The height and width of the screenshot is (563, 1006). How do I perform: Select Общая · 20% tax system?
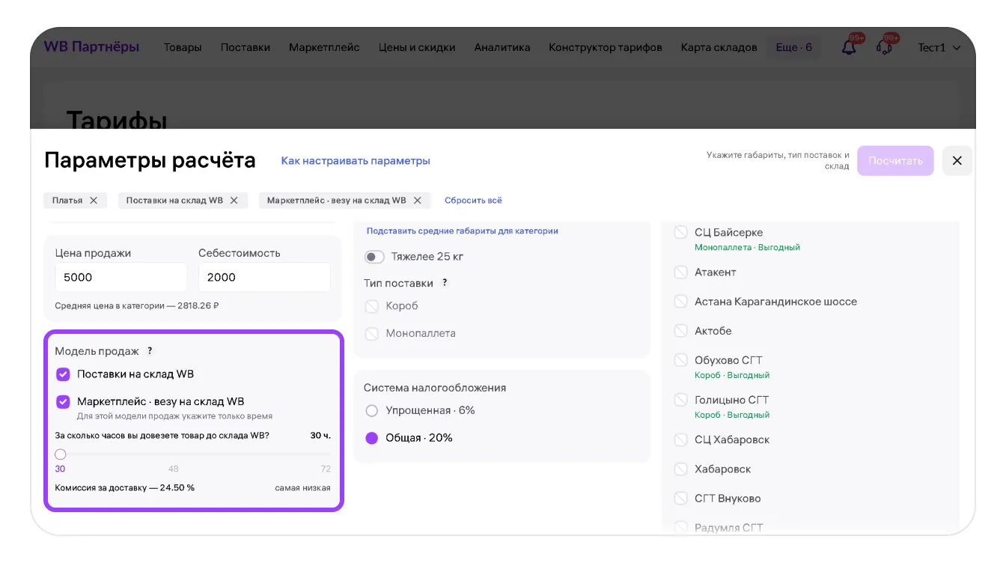371,438
